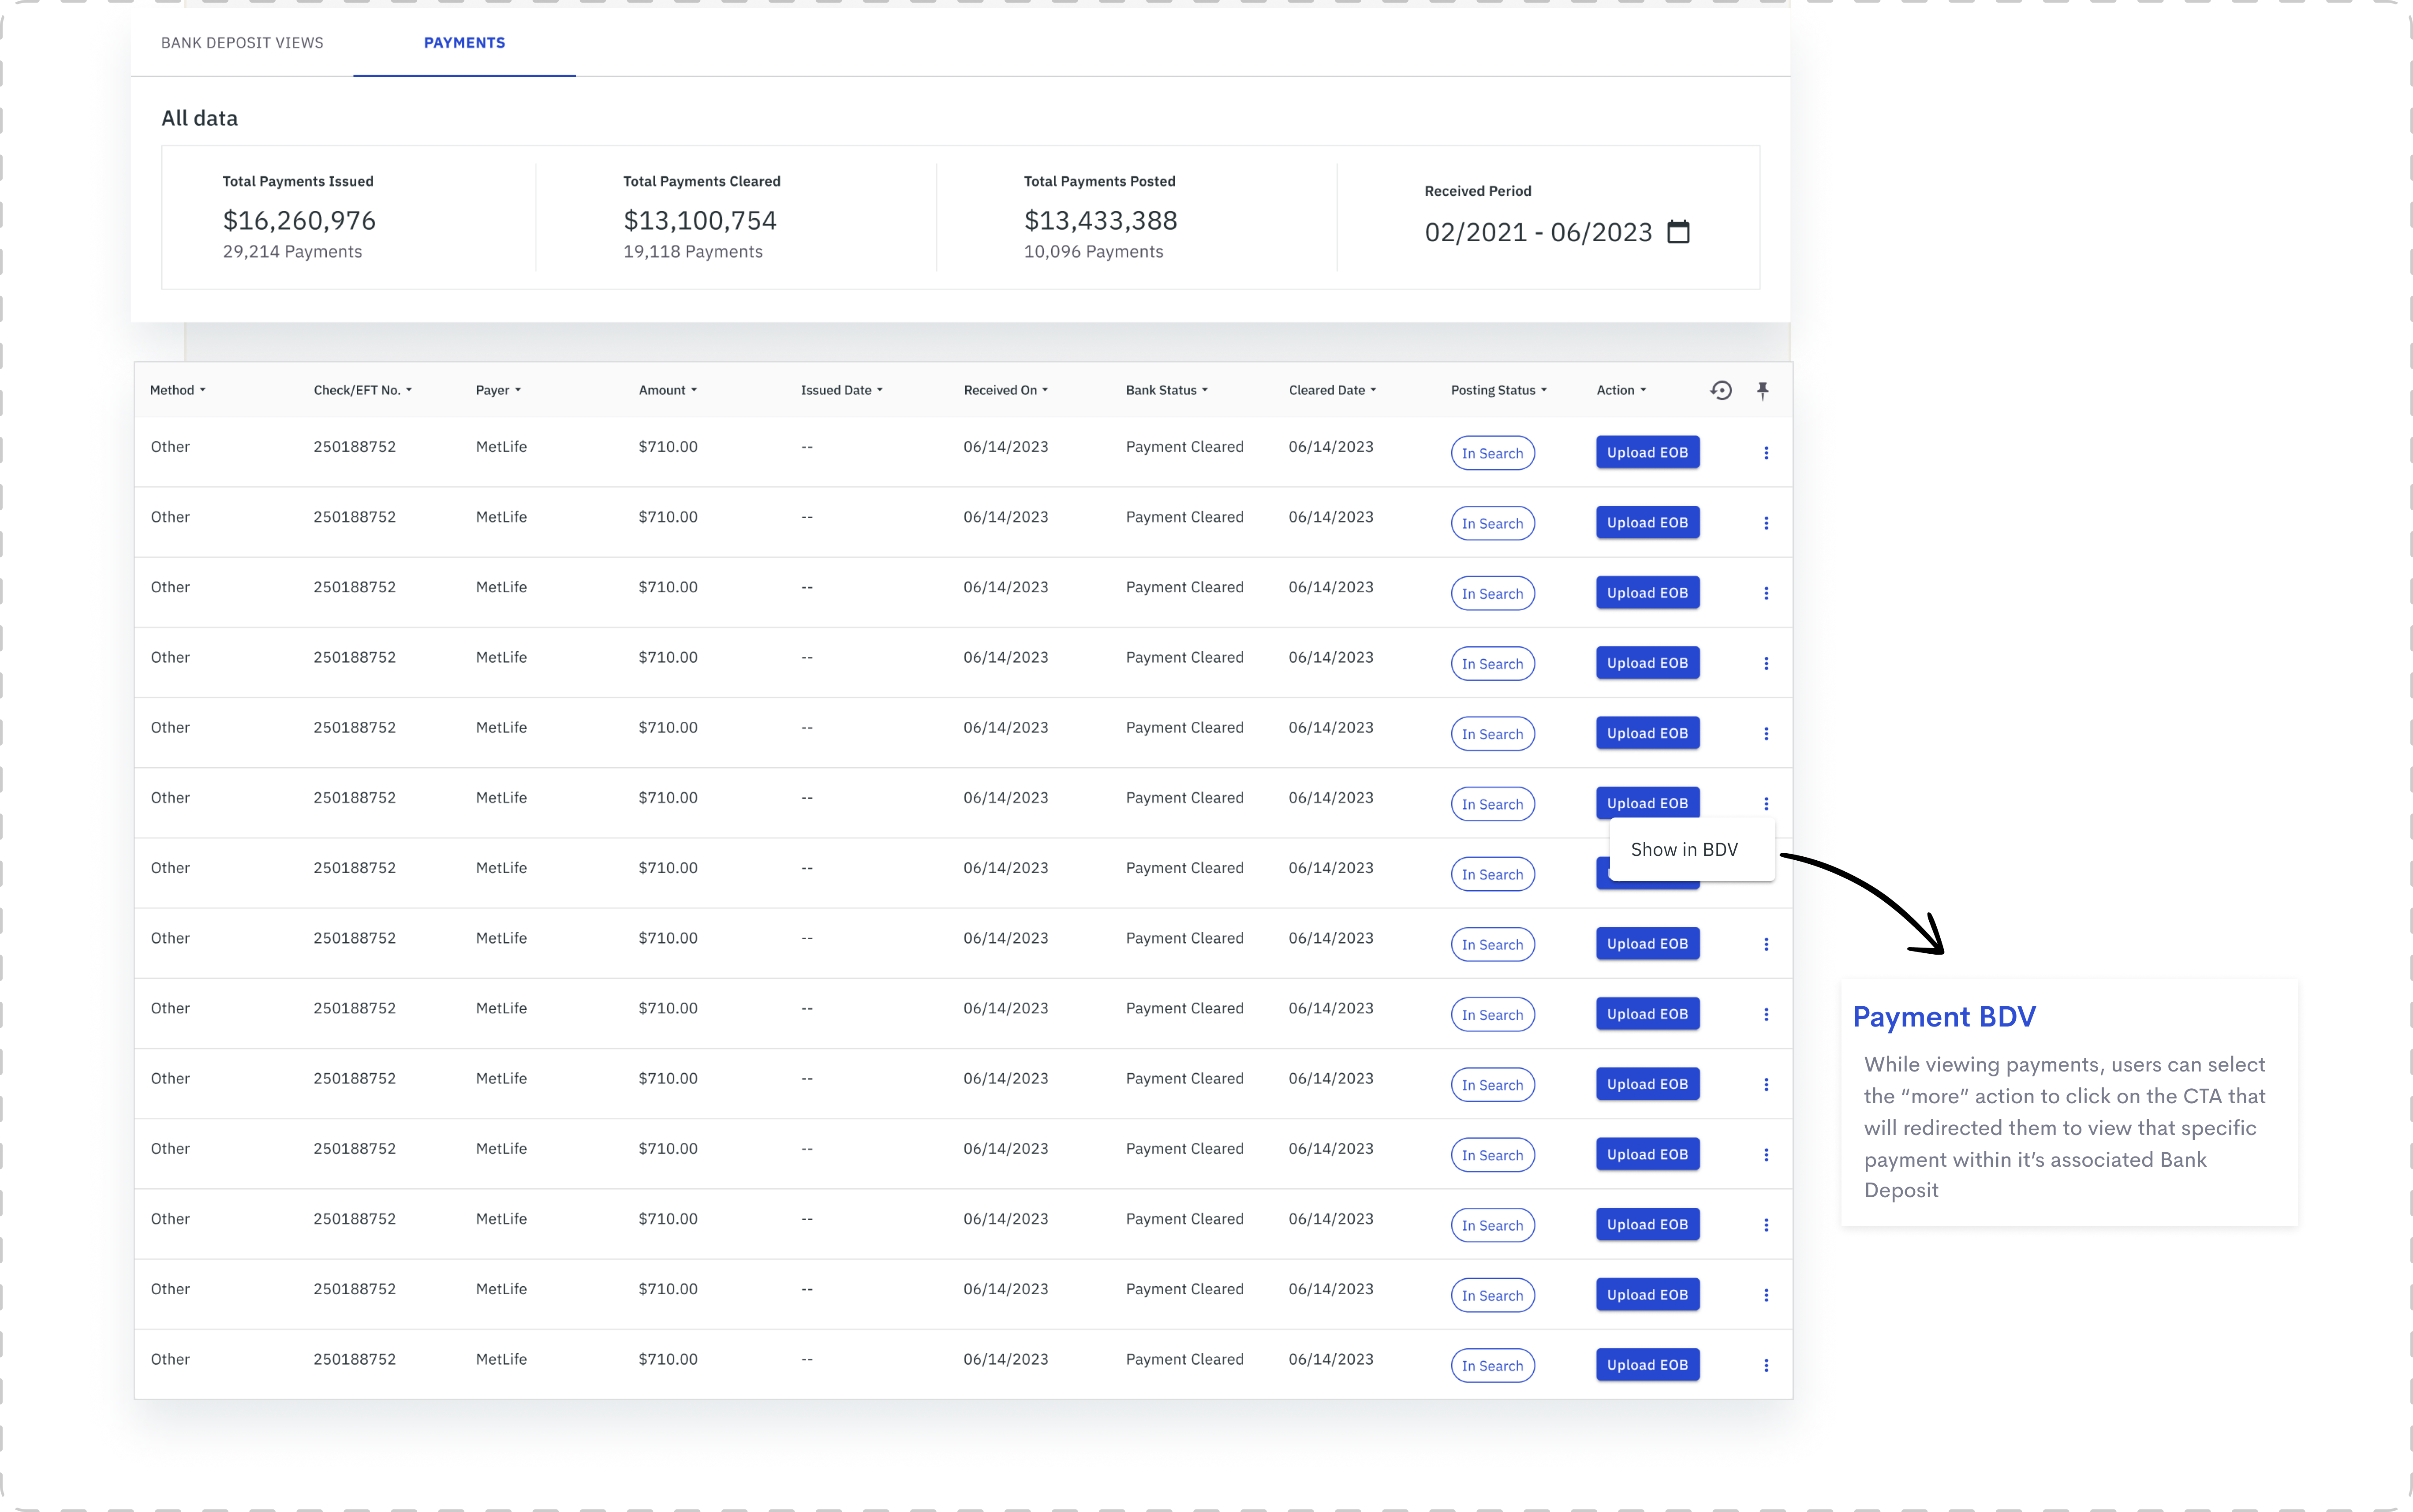The image size is (2413, 1512).
Task: Open the calendar icon for Received Period
Action: 1678,232
